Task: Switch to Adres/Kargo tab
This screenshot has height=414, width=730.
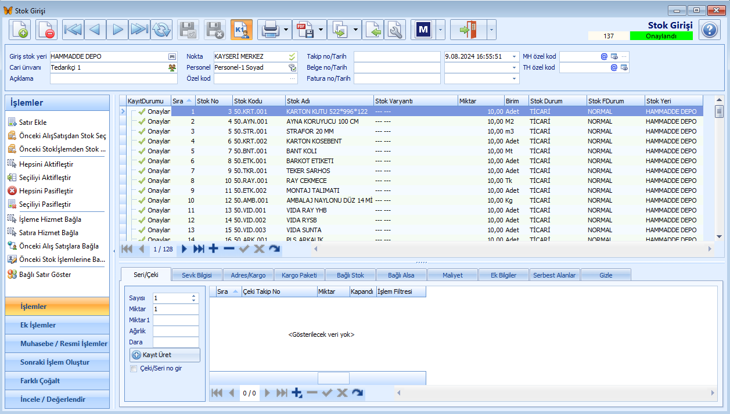Action: pyautogui.click(x=247, y=275)
